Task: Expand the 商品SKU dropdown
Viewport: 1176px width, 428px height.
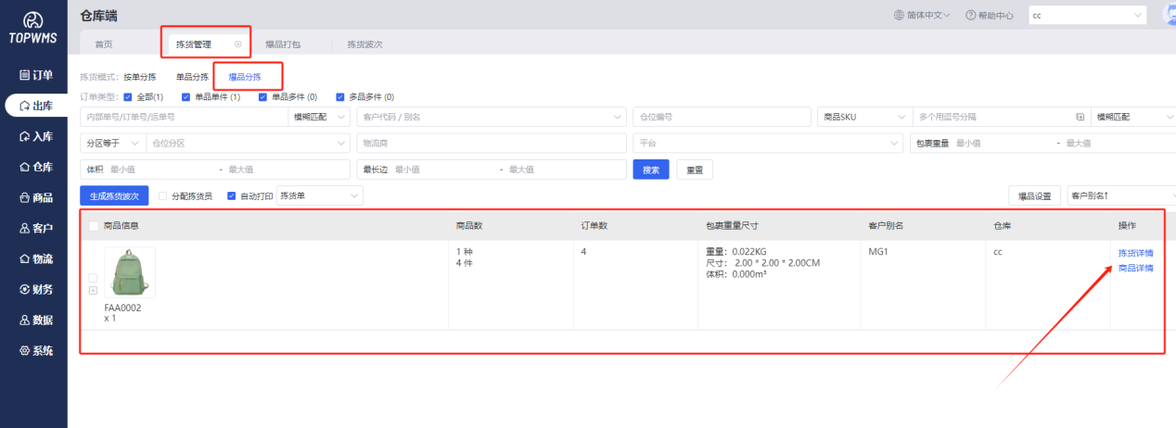Action: click(x=863, y=117)
